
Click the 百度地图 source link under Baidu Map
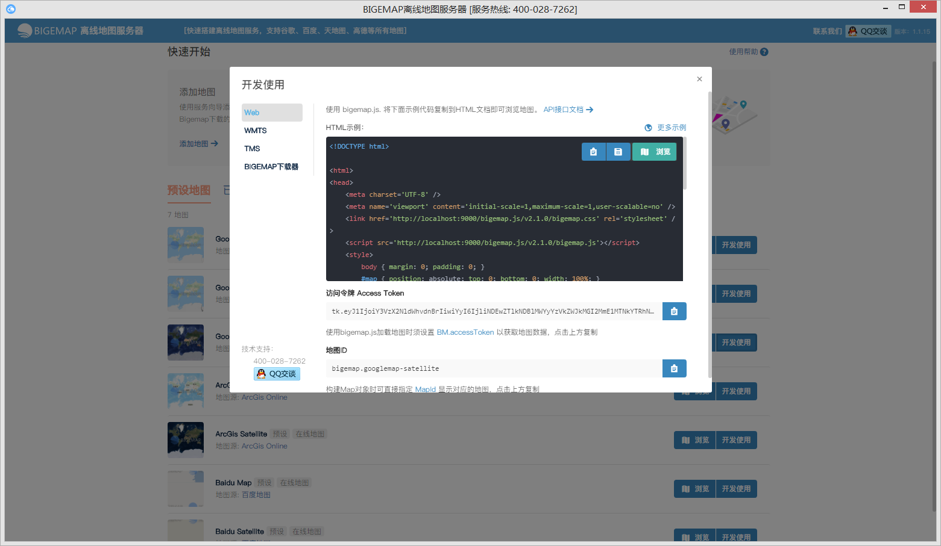pyautogui.click(x=256, y=495)
